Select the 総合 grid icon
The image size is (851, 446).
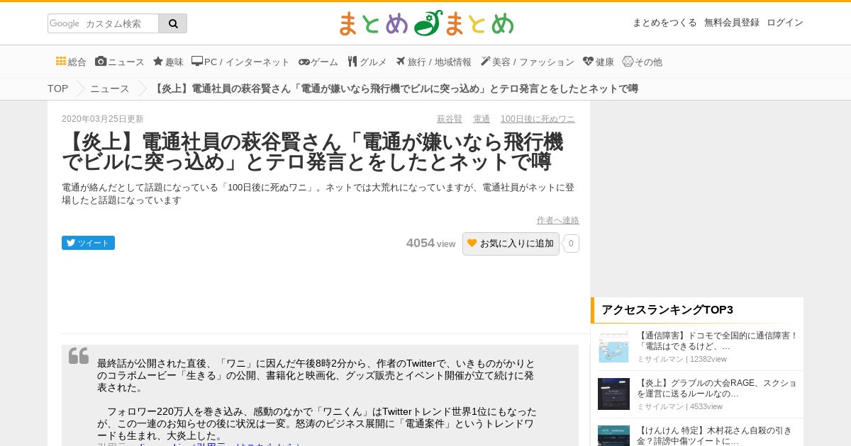[x=61, y=61]
